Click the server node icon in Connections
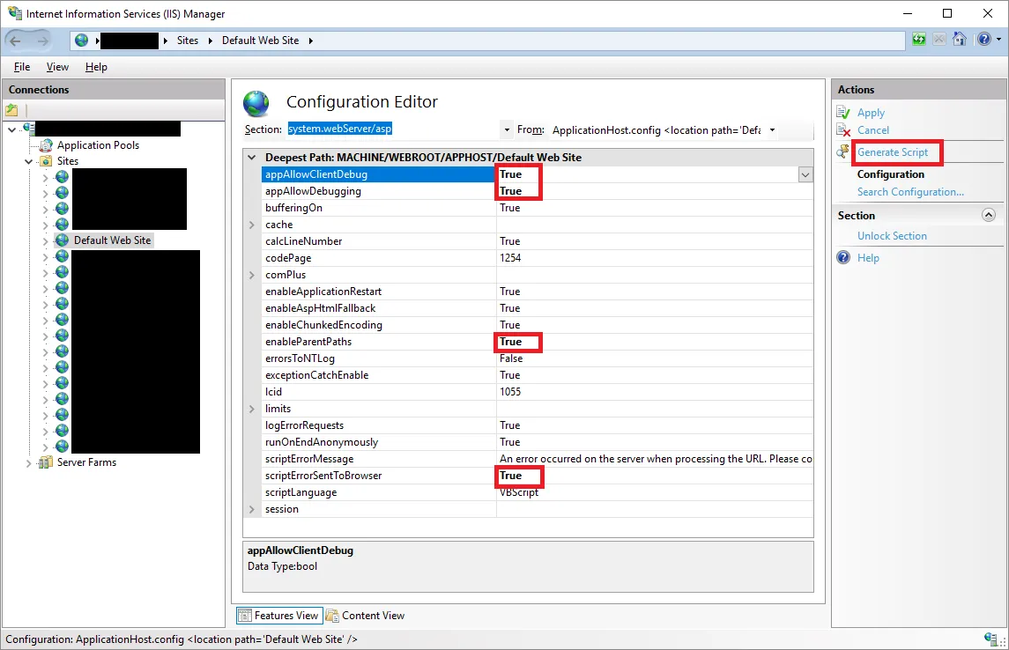Image resolution: width=1009 pixels, height=650 pixels. pyautogui.click(x=28, y=129)
